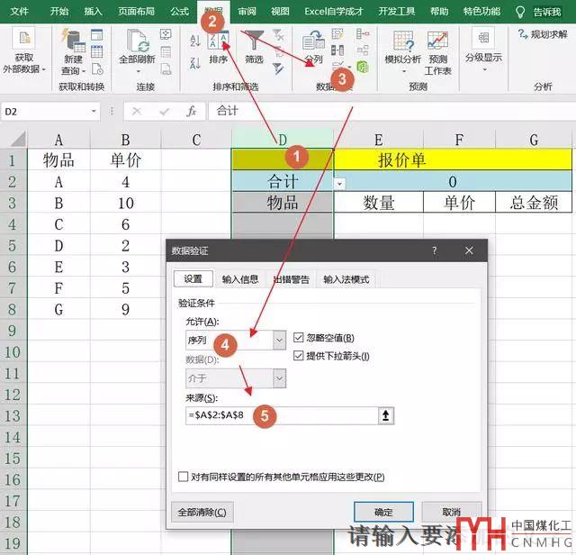Open the 输入法模式 tab in dialog
This screenshot has height=555, width=576.
(346, 279)
